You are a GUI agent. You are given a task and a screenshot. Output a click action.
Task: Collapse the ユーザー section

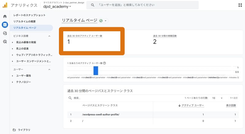[x=49, y=69]
